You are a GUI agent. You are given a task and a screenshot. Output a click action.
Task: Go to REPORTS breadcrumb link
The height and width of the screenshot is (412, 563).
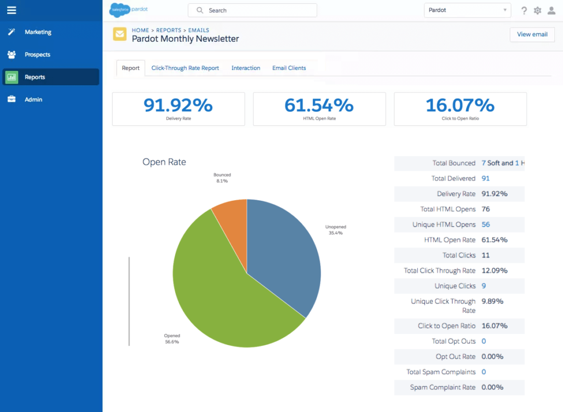pyautogui.click(x=169, y=30)
